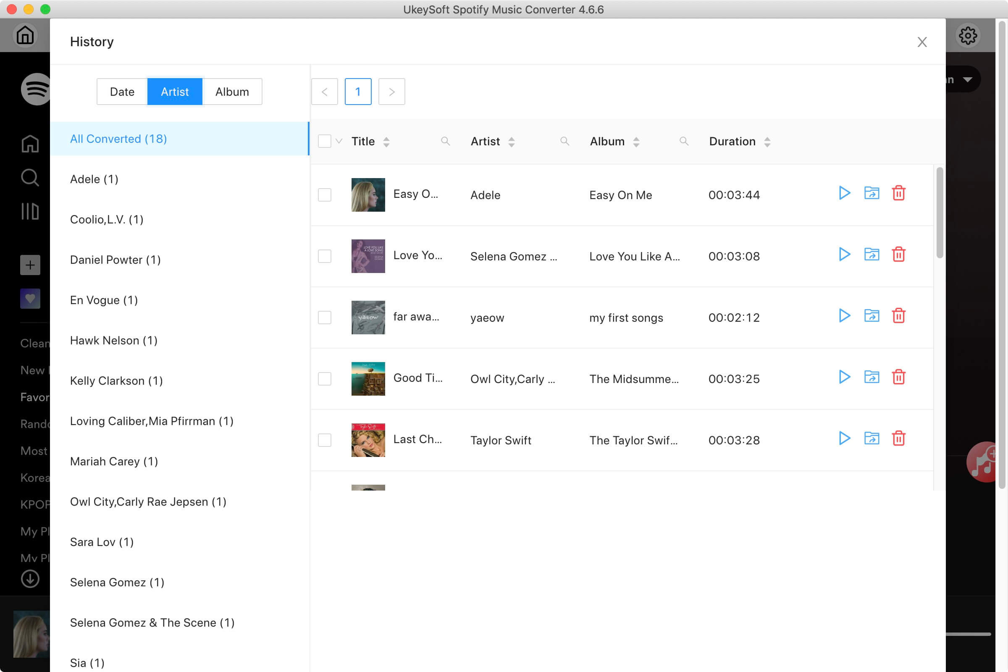
Task: Sort the list by Duration
Action: pyautogui.click(x=767, y=142)
